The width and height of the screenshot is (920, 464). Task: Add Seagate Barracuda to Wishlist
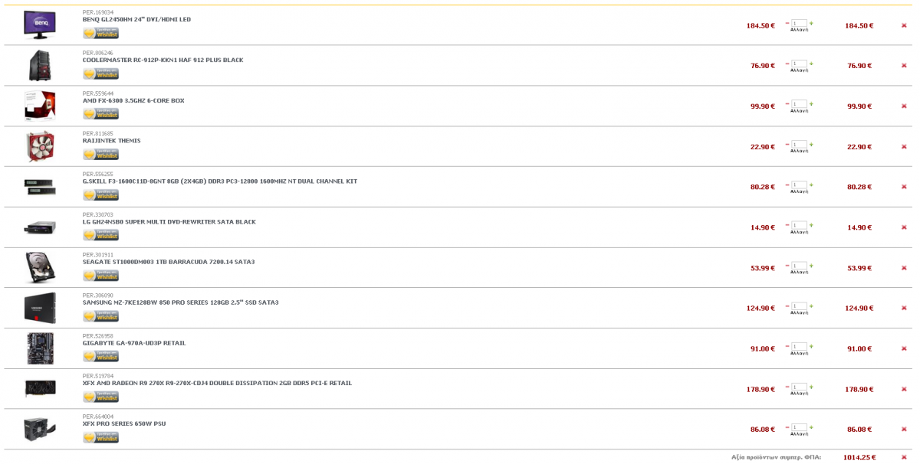[100, 276]
